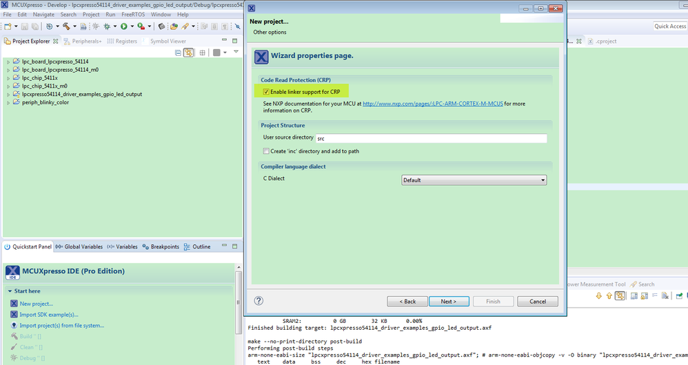Click the scroll lock icon in console

click(x=644, y=296)
